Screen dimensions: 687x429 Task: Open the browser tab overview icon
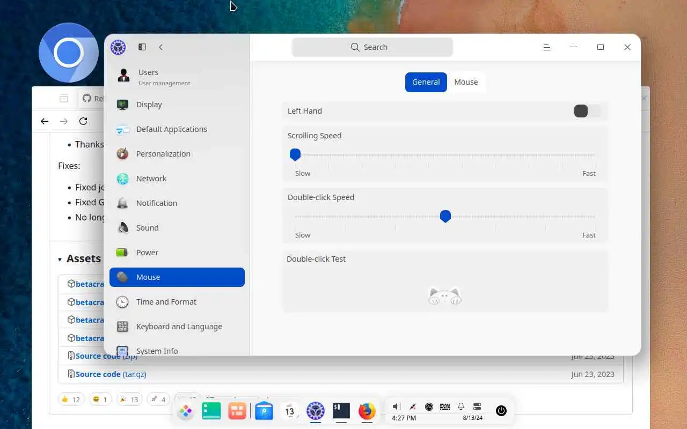(x=64, y=99)
